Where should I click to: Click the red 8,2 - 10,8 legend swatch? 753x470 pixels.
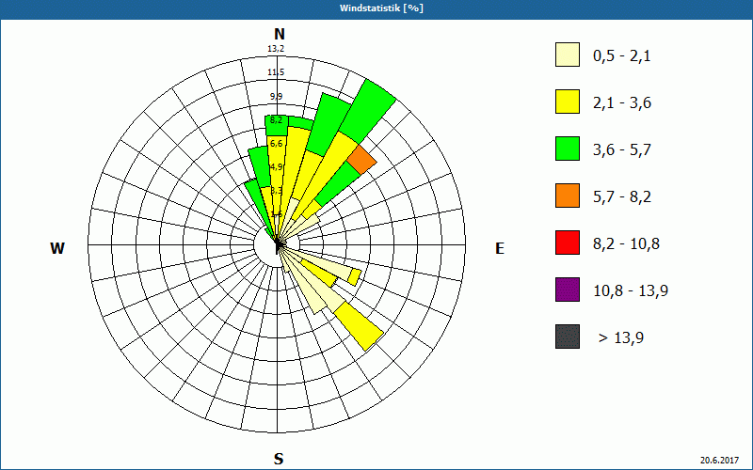point(568,243)
